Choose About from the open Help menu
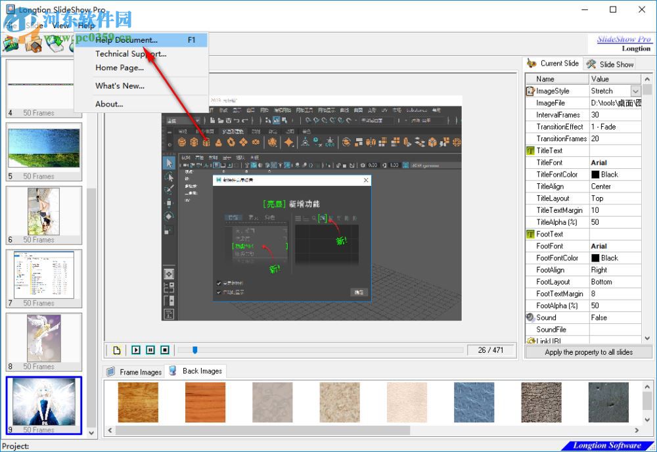Screen dimensions: 657x452 point(108,104)
